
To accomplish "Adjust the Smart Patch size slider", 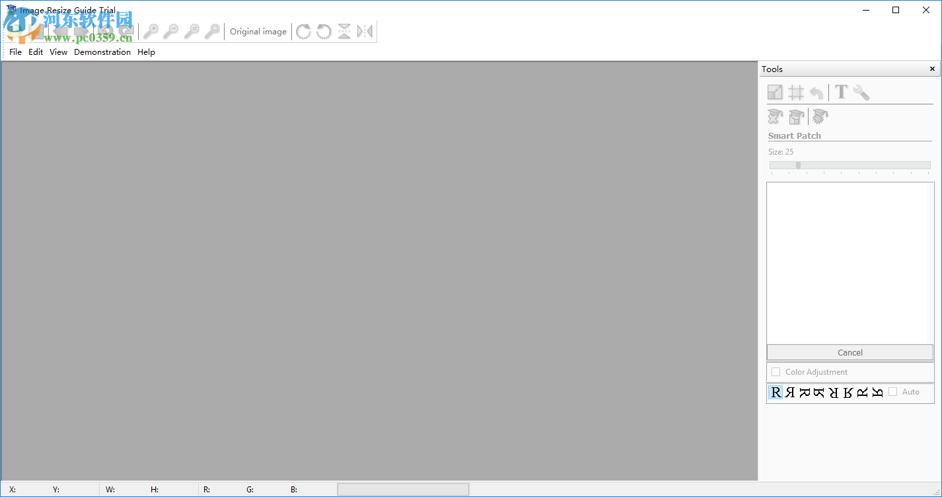I will (x=797, y=165).
